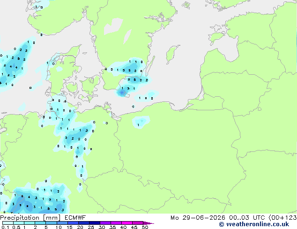Viewport: 297px width, 229px height.
Task: Click the 'ECMWF' model label
Action: 75,218
